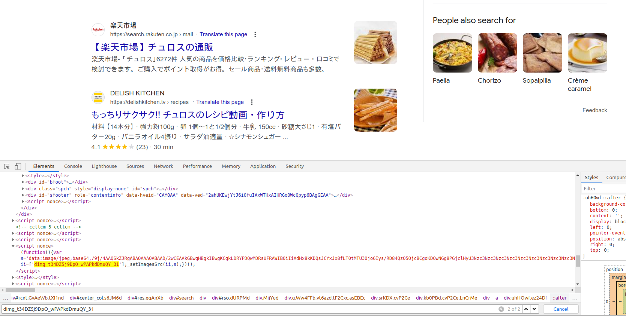Open the Lighthouse tab
This screenshot has height=316, width=626.
point(104,166)
